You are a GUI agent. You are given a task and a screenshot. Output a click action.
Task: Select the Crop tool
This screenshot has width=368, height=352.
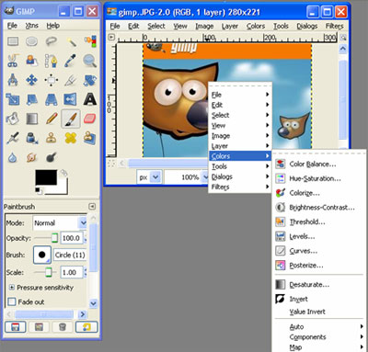click(x=71, y=80)
